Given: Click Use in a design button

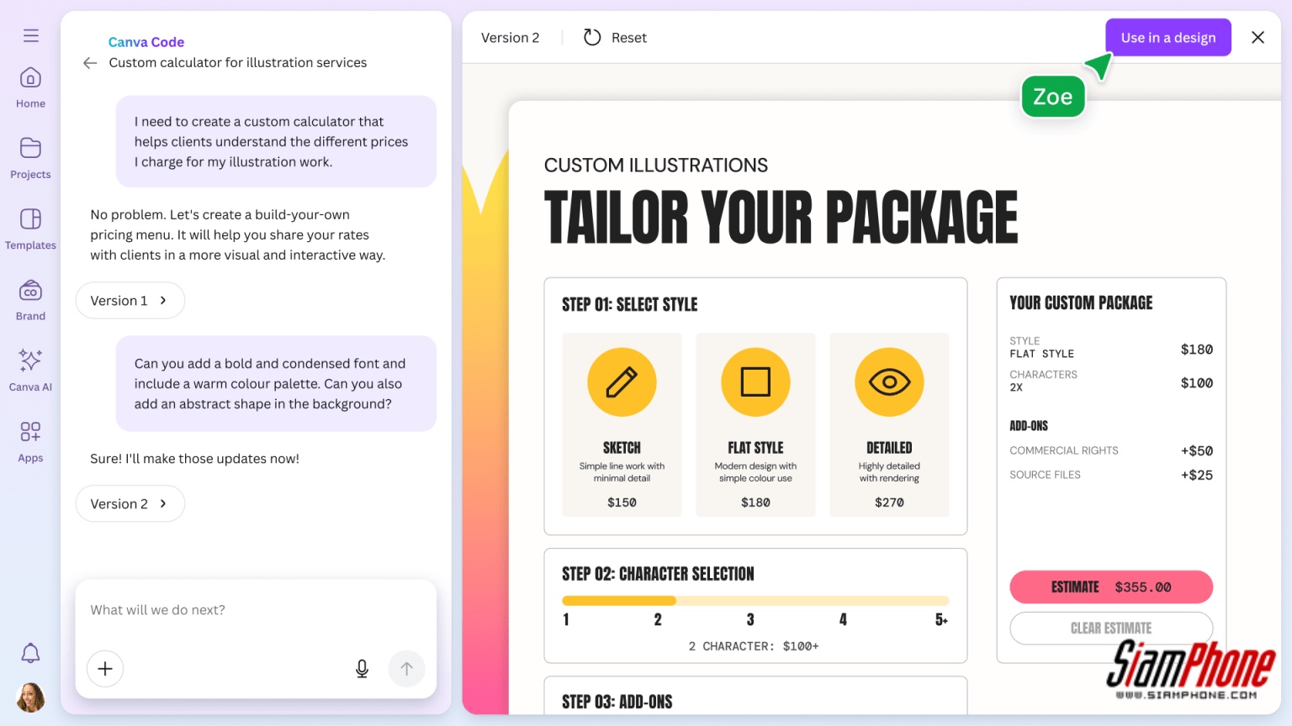Looking at the screenshot, I should [1168, 38].
